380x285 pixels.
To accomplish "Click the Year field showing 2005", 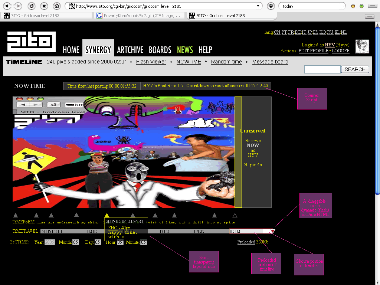I will (50, 242).
